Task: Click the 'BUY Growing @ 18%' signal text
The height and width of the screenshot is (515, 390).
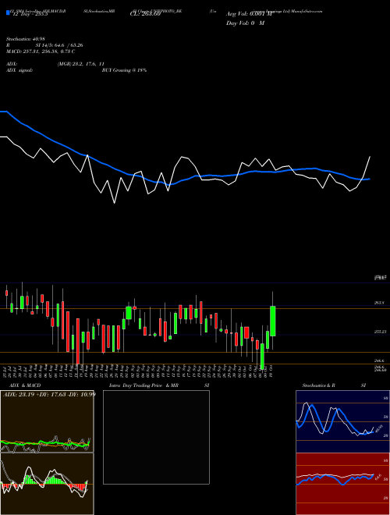Action: 124,70
